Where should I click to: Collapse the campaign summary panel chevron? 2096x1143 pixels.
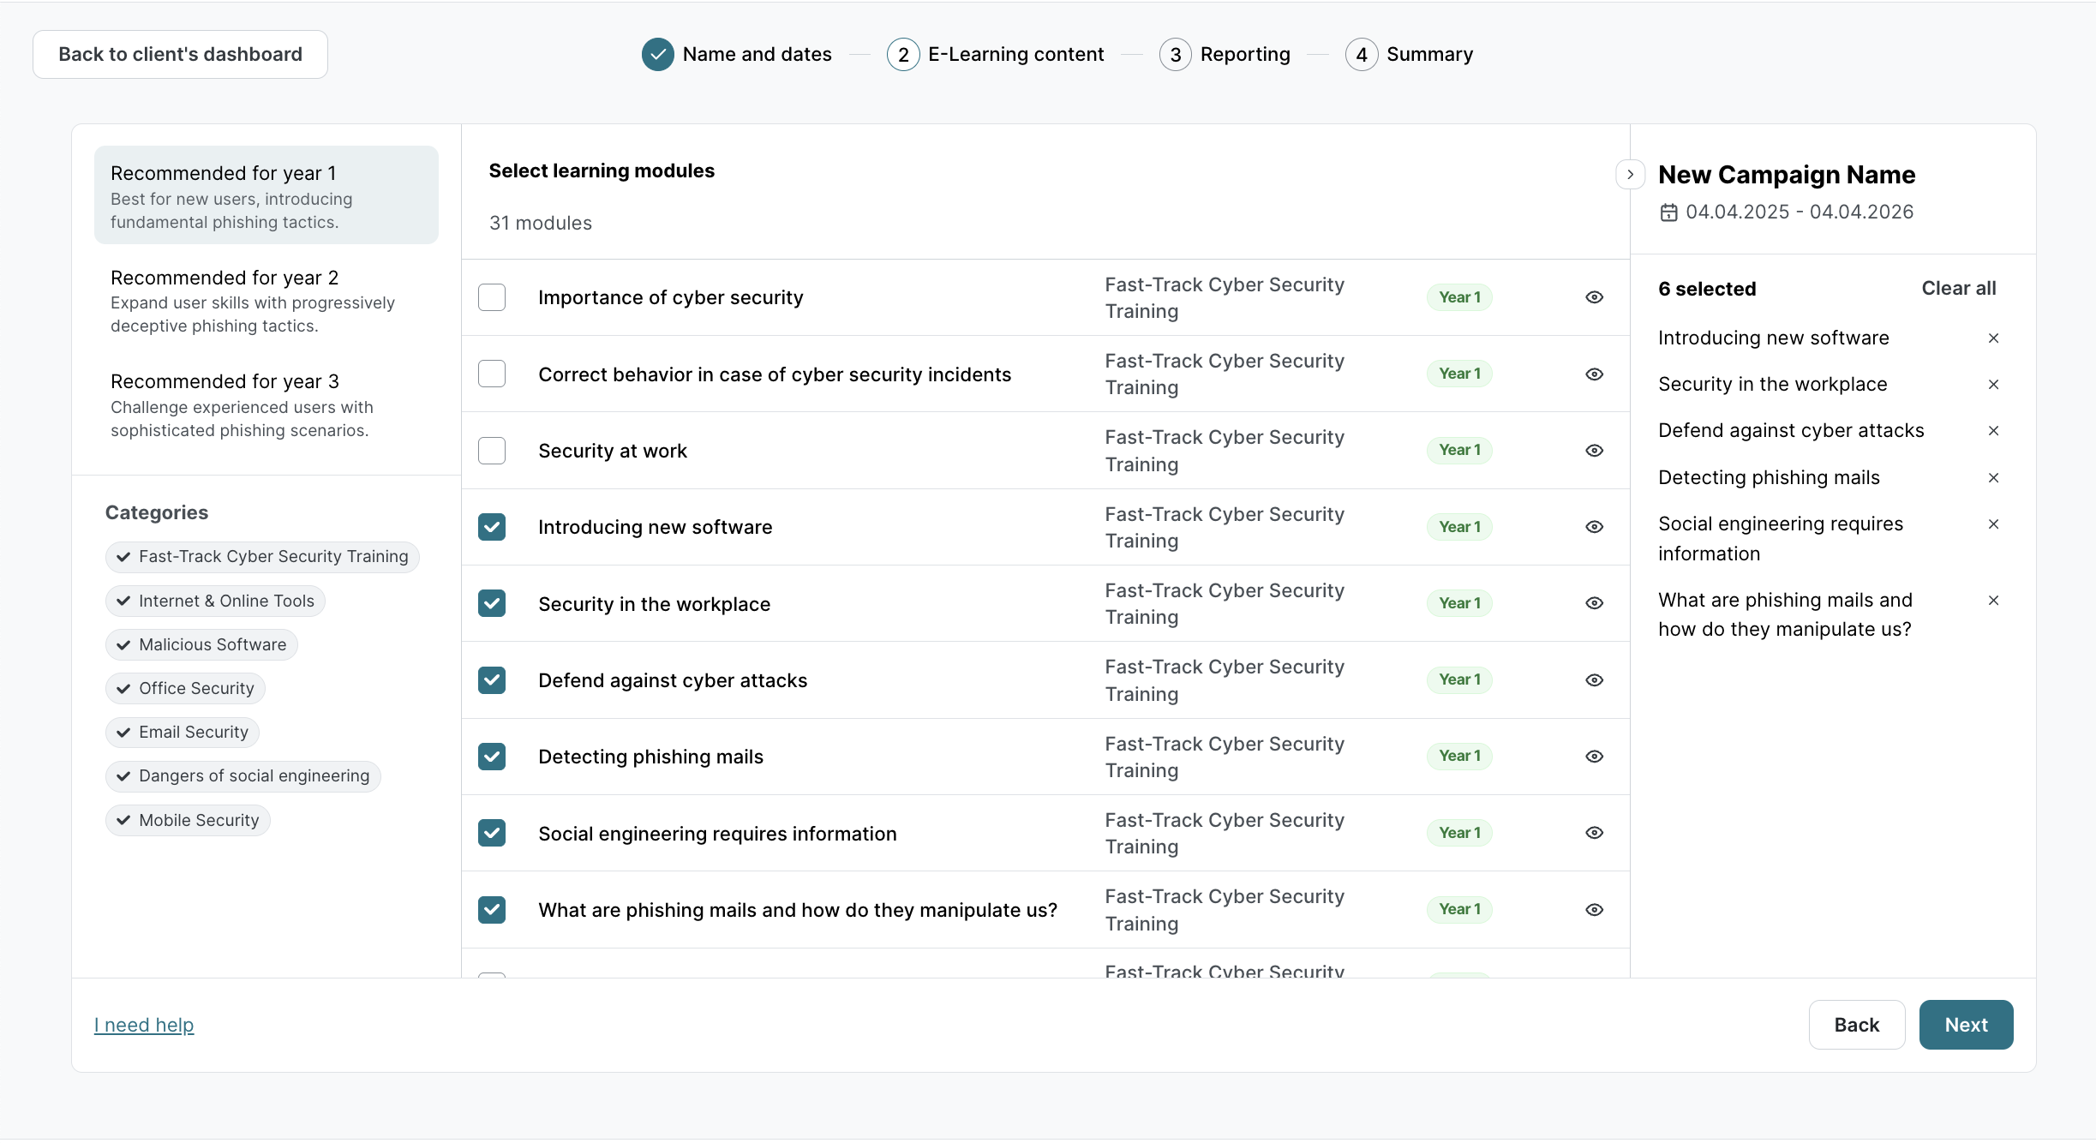[x=1630, y=175]
